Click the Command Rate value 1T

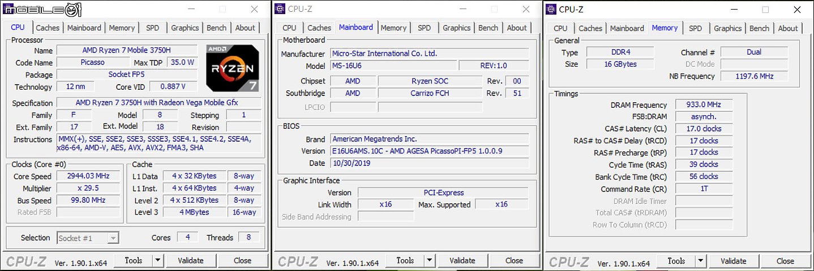tap(704, 189)
